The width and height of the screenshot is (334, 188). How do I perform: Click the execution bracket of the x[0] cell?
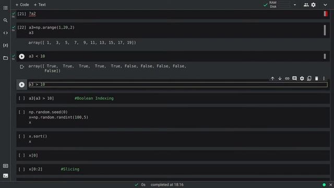[x=21, y=156]
